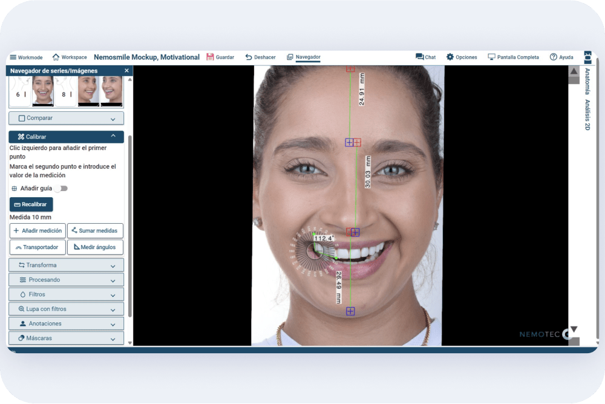This screenshot has height=404, width=605.
Task: Open Opciones gear settings
Action: (x=450, y=57)
